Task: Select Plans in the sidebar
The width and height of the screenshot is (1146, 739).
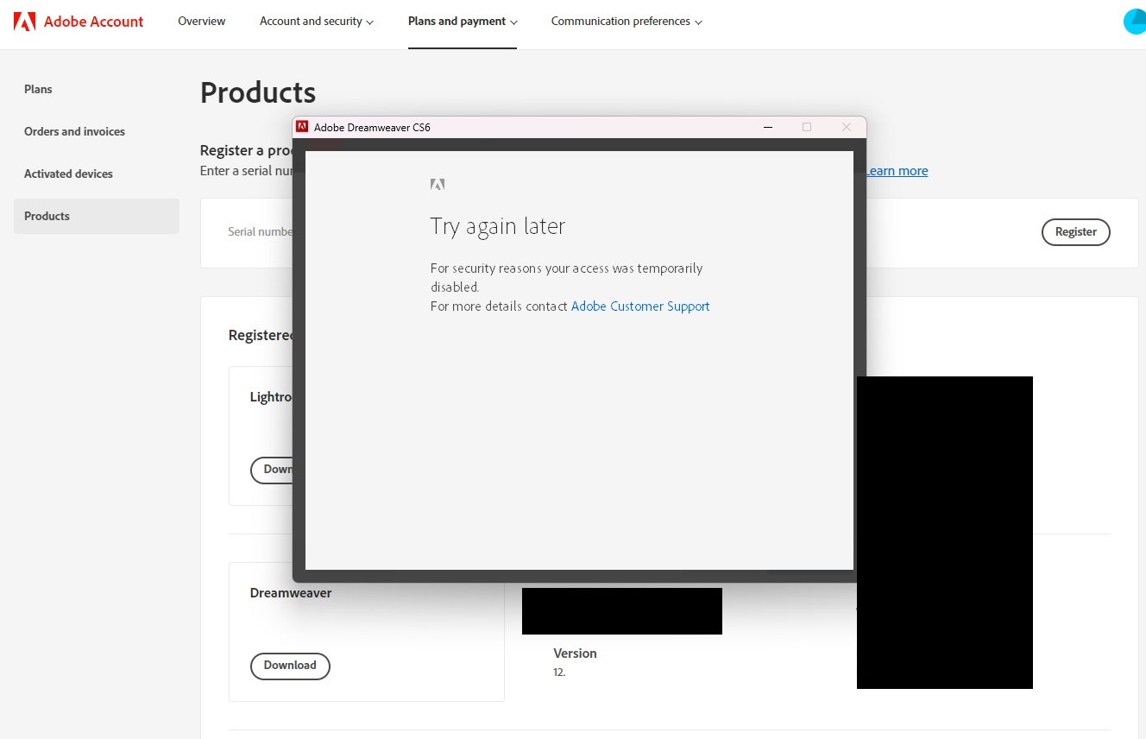Action: (x=38, y=89)
